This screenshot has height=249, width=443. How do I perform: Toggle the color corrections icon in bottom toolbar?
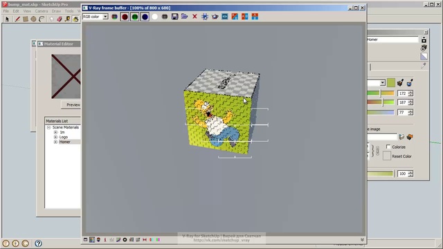92,240
